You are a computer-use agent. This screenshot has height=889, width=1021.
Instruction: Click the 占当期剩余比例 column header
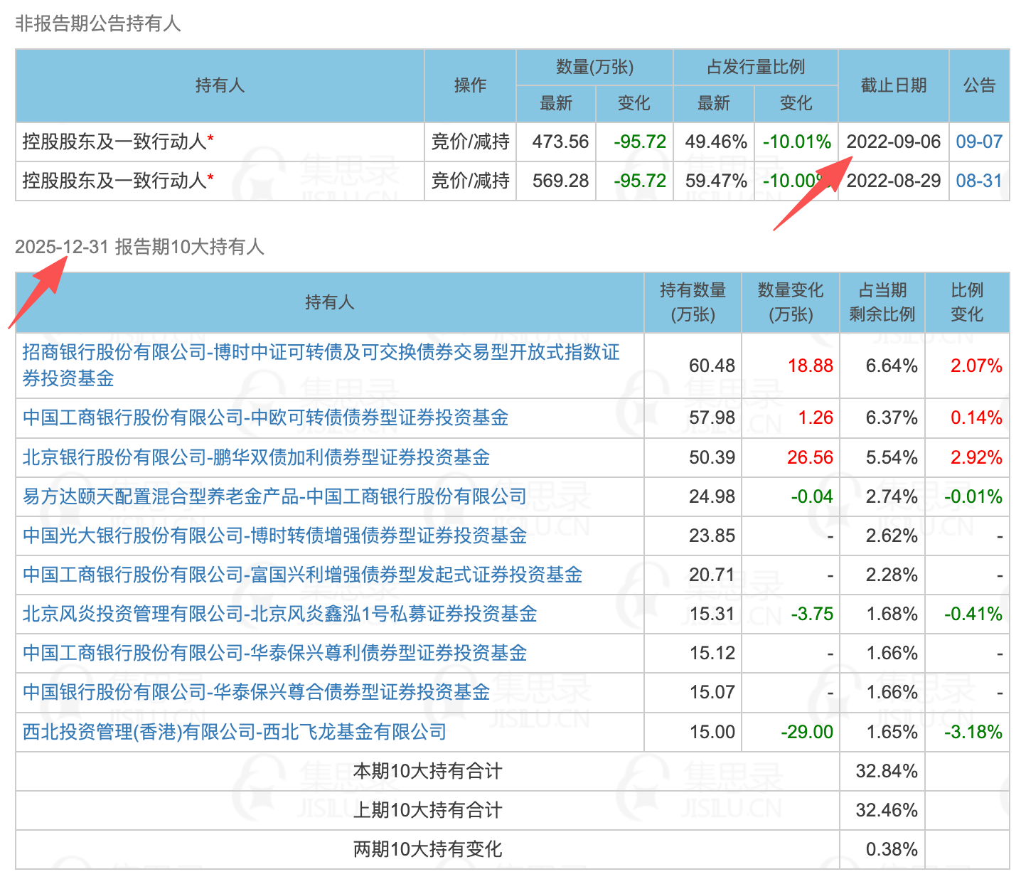(x=882, y=302)
